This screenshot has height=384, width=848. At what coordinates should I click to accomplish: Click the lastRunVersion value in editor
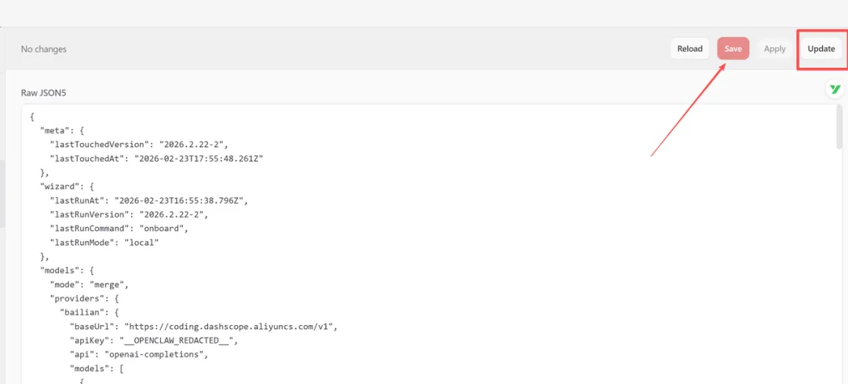(x=173, y=214)
